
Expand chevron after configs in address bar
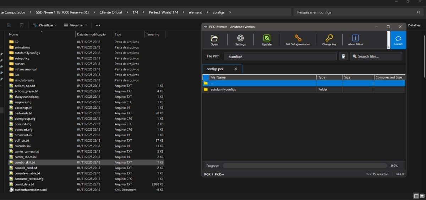click(230, 12)
